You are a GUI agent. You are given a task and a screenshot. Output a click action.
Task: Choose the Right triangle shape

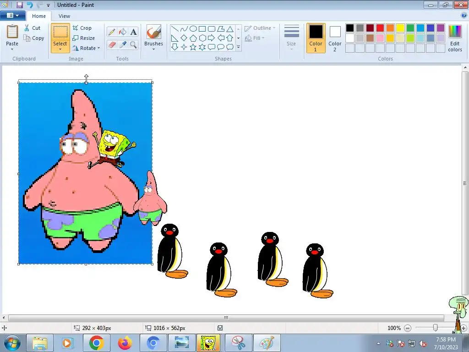[175, 38]
